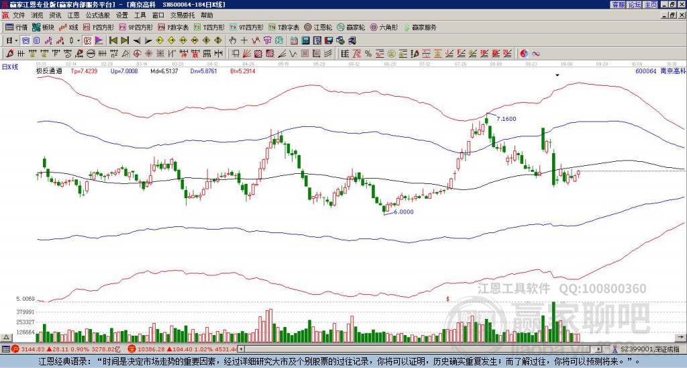This screenshot has height=368, width=687.
Task: Open the 江恩 menu
Action: click(x=73, y=15)
